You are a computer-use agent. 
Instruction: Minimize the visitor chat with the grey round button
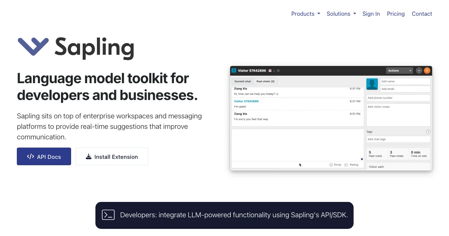(x=419, y=70)
